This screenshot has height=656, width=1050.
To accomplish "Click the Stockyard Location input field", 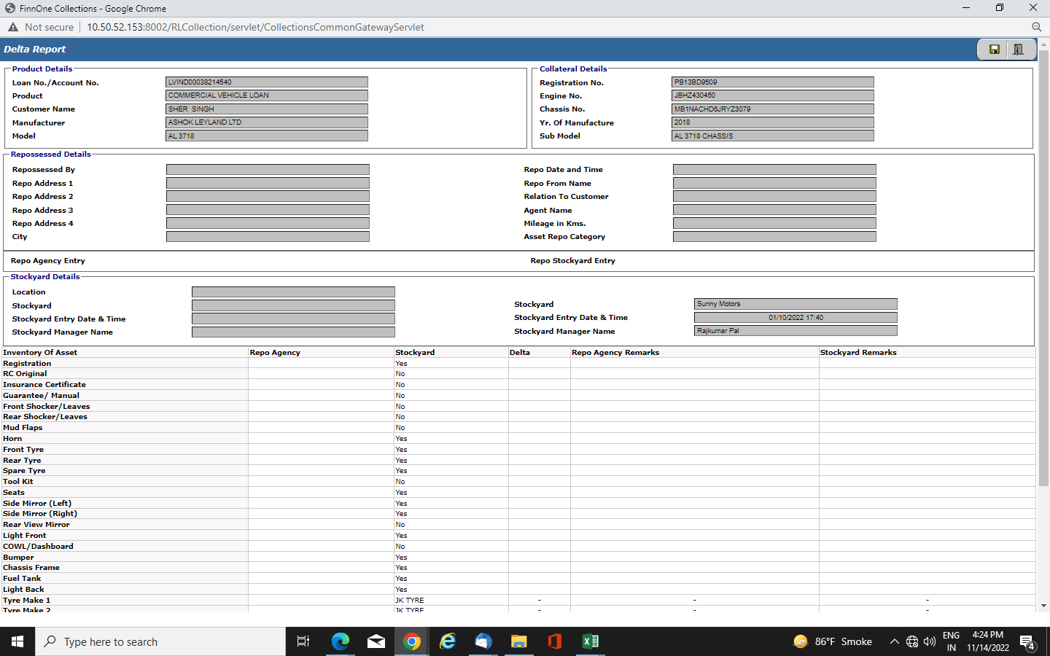I will (x=293, y=292).
